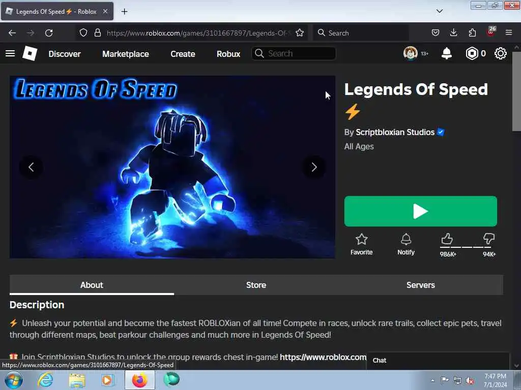Go back with the browser back arrow
Screen dimensions: 521x390
(x=12, y=33)
